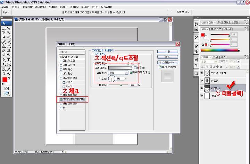This screenshot has width=250, height=164.
Task: Select the Crop tool
Action: pyautogui.click(x=4, y=37)
